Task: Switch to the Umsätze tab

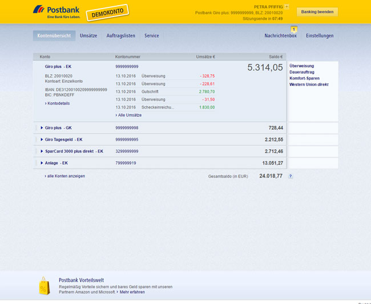Action: tap(88, 35)
